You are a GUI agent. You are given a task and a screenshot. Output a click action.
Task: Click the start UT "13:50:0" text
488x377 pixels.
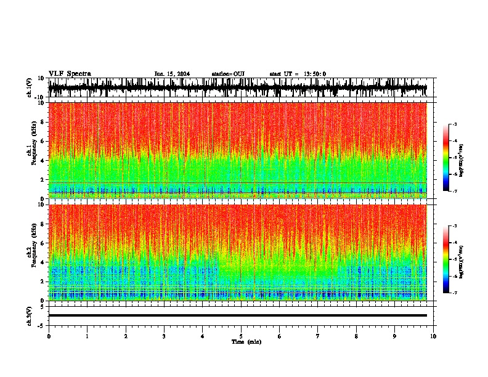point(315,74)
